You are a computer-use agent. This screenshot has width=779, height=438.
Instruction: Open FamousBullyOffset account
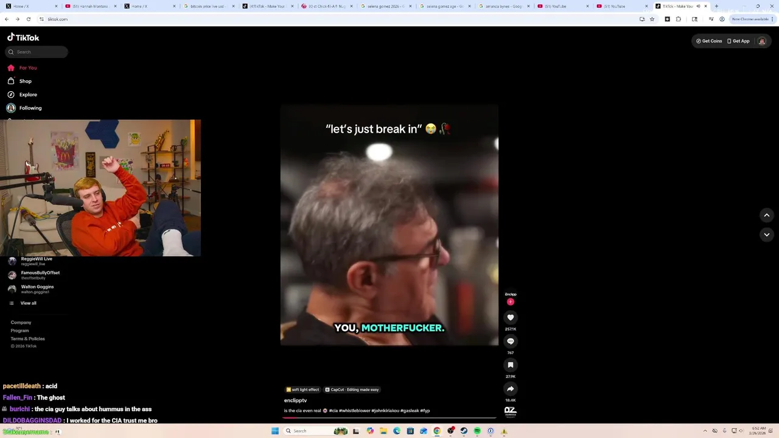tap(33, 275)
